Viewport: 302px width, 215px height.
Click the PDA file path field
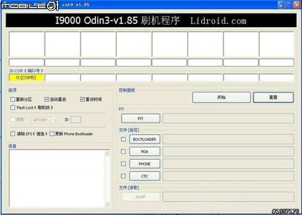coord(228,152)
